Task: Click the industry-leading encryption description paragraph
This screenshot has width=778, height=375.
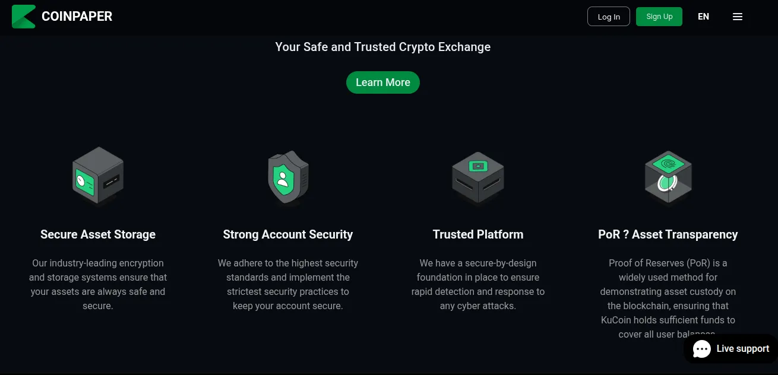Action: (98, 284)
